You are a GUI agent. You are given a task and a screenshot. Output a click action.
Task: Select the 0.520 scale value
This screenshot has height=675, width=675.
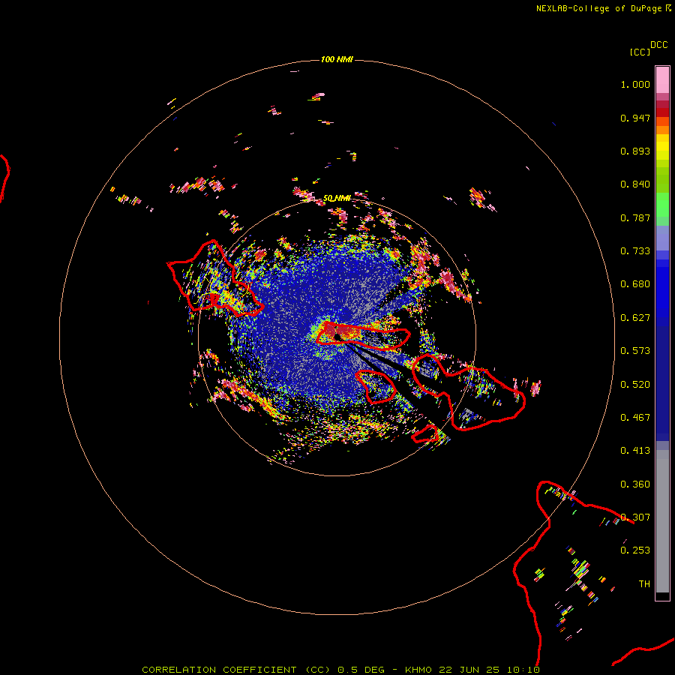tap(635, 385)
